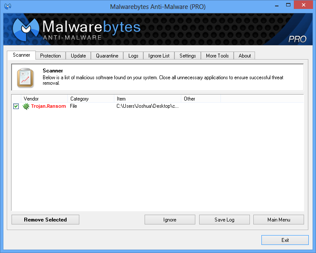This screenshot has height=253, width=316.
Task: Click the Remove Selected button
Action: 45,220
